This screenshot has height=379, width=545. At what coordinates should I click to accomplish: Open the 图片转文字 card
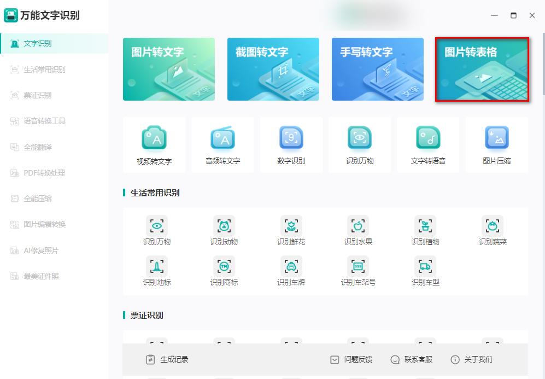click(168, 69)
